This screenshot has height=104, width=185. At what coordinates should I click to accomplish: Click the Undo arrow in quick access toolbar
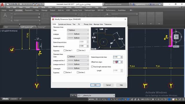click(x=24, y=4)
